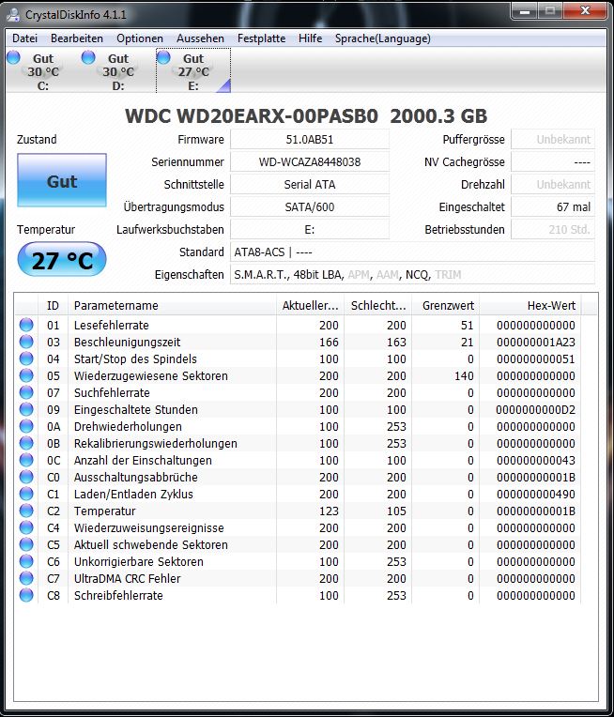Viewport: 614px width, 717px height.
Task: Click status orb of Unkorrigierbare Sektoren
Action: click(26, 561)
